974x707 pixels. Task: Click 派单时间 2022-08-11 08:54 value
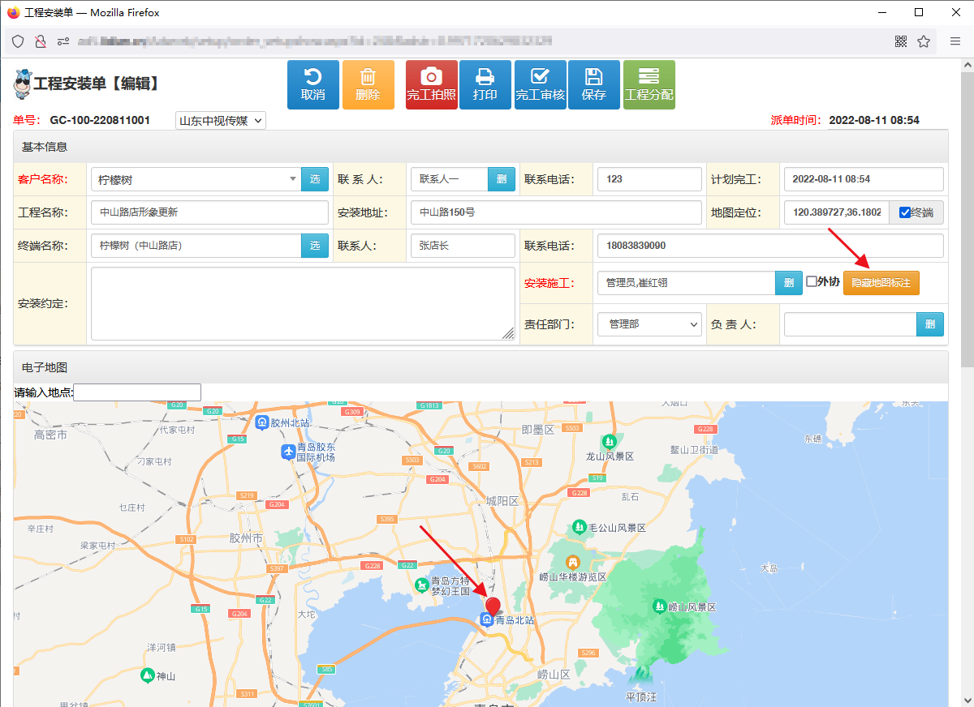(873, 120)
